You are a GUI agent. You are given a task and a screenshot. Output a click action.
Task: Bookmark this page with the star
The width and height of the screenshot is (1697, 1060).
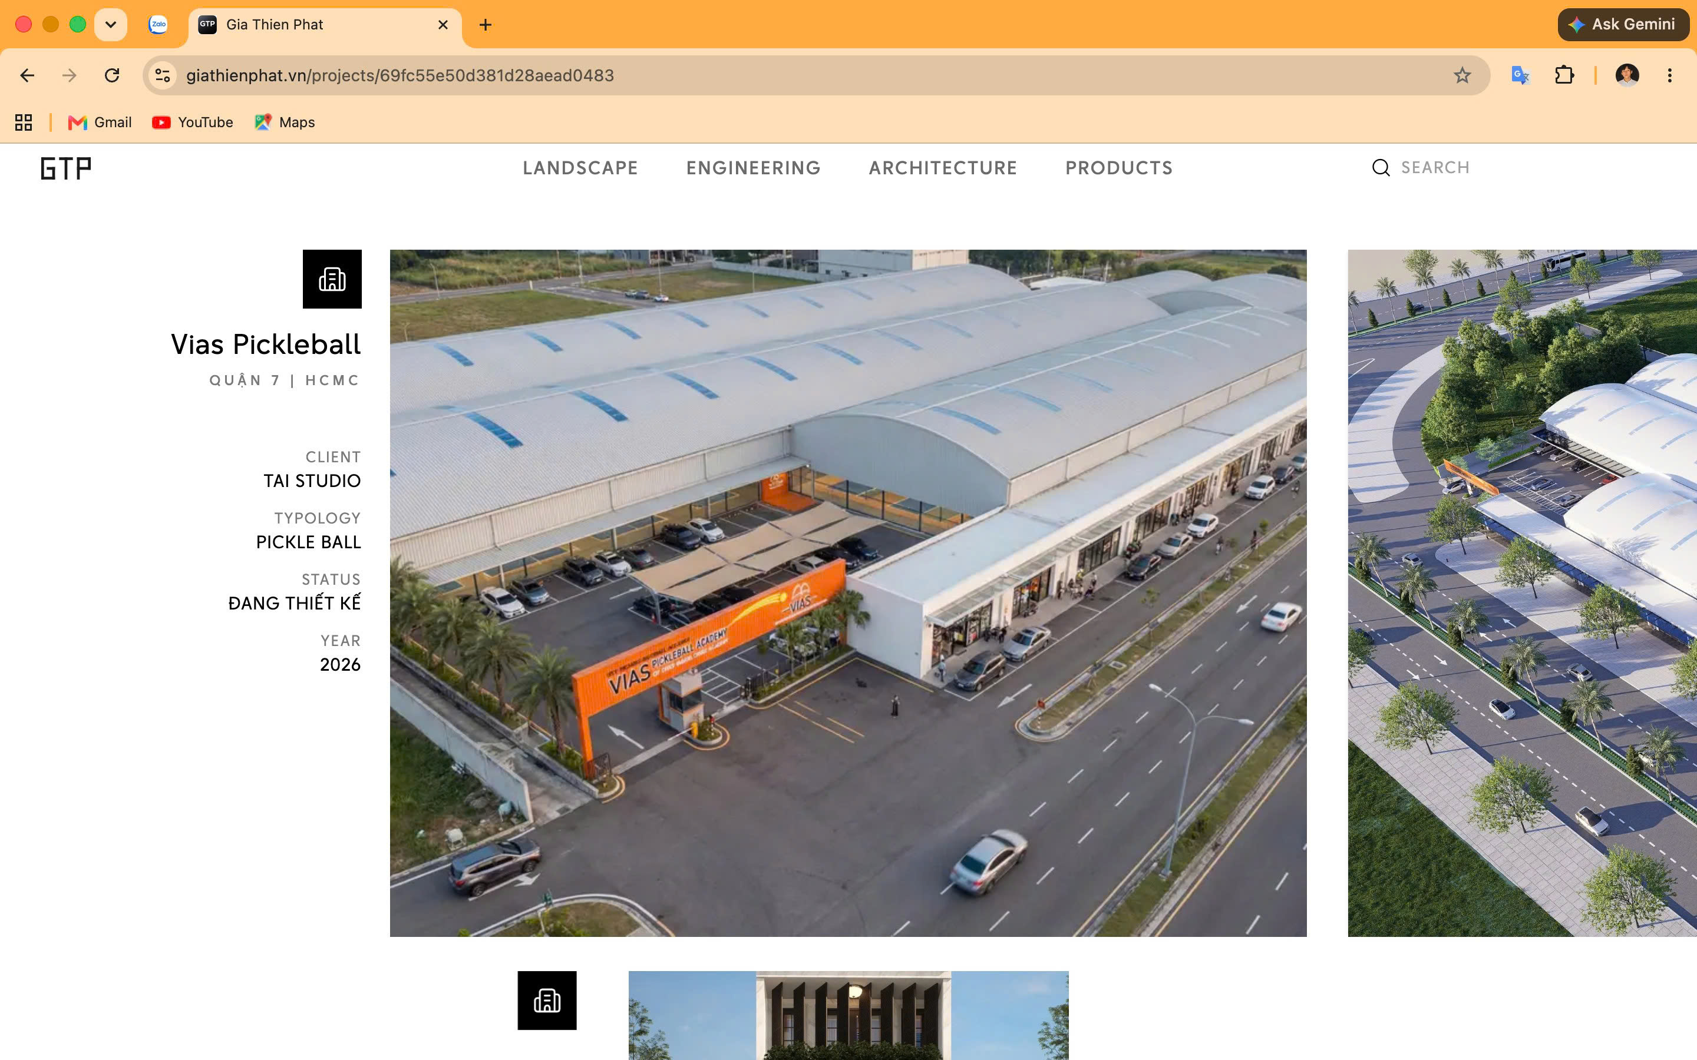[1462, 75]
